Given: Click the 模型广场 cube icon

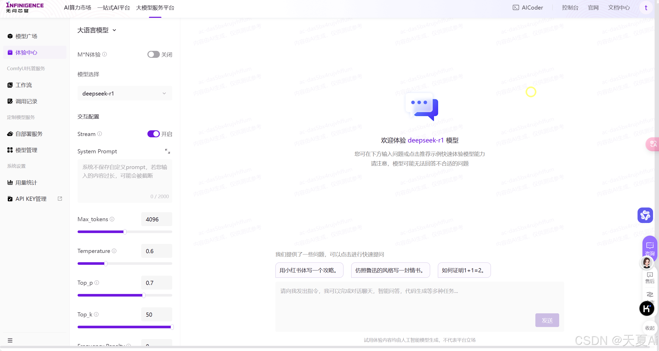Looking at the screenshot, I should pos(10,36).
